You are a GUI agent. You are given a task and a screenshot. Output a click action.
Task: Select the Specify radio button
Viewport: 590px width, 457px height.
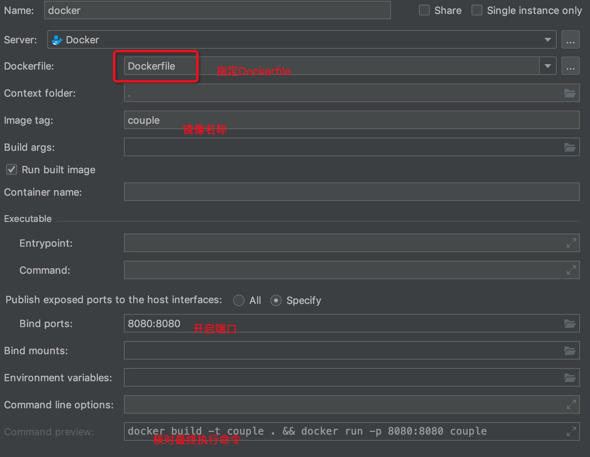(276, 300)
